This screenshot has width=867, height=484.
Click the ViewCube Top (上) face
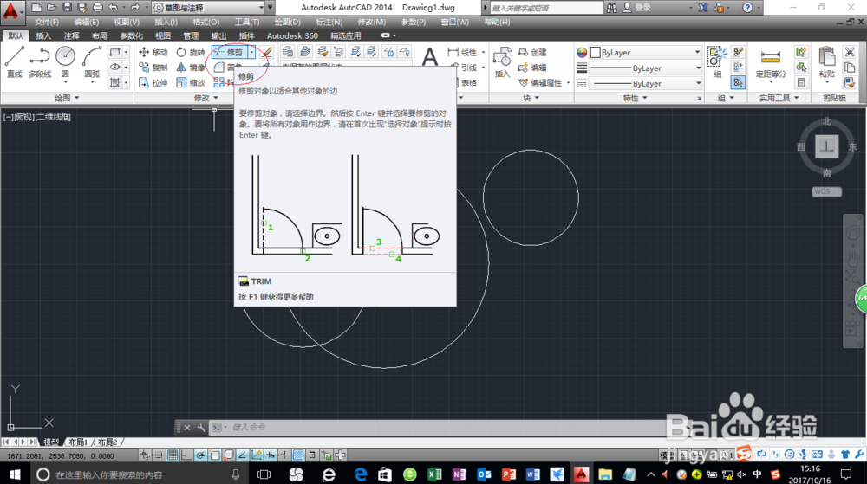[x=826, y=146]
